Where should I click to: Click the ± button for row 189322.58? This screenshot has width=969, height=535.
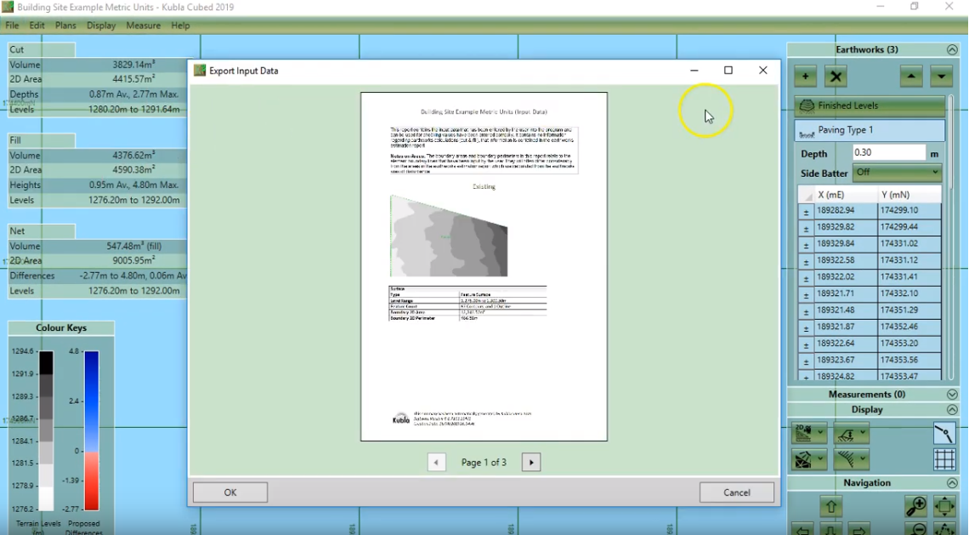(806, 262)
